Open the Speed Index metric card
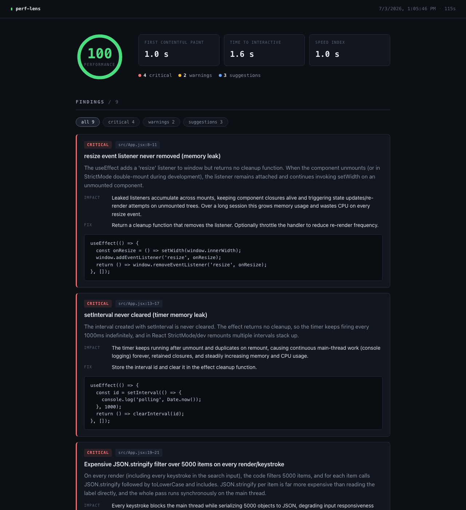The image size is (466, 510). pos(349,50)
